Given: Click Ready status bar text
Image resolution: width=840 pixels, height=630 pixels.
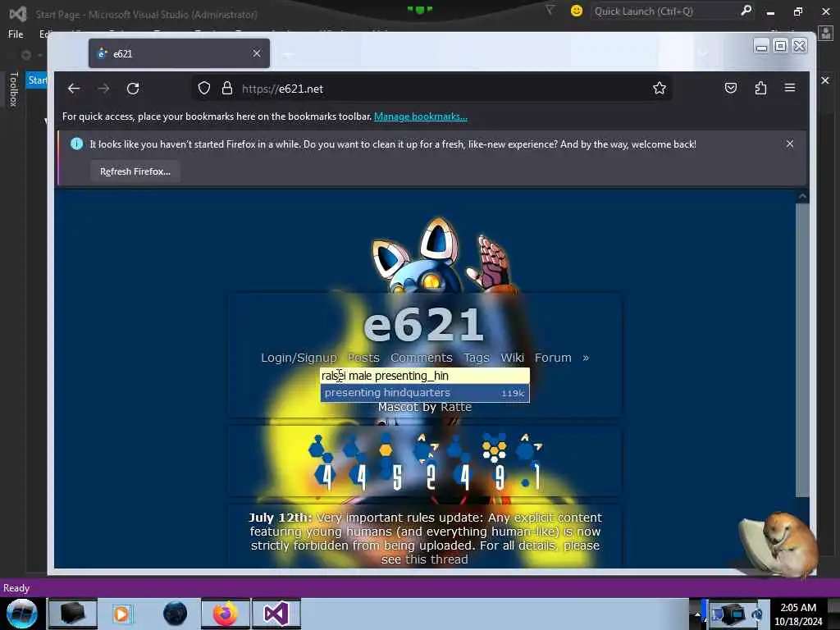Looking at the screenshot, I should click(16, 588).
